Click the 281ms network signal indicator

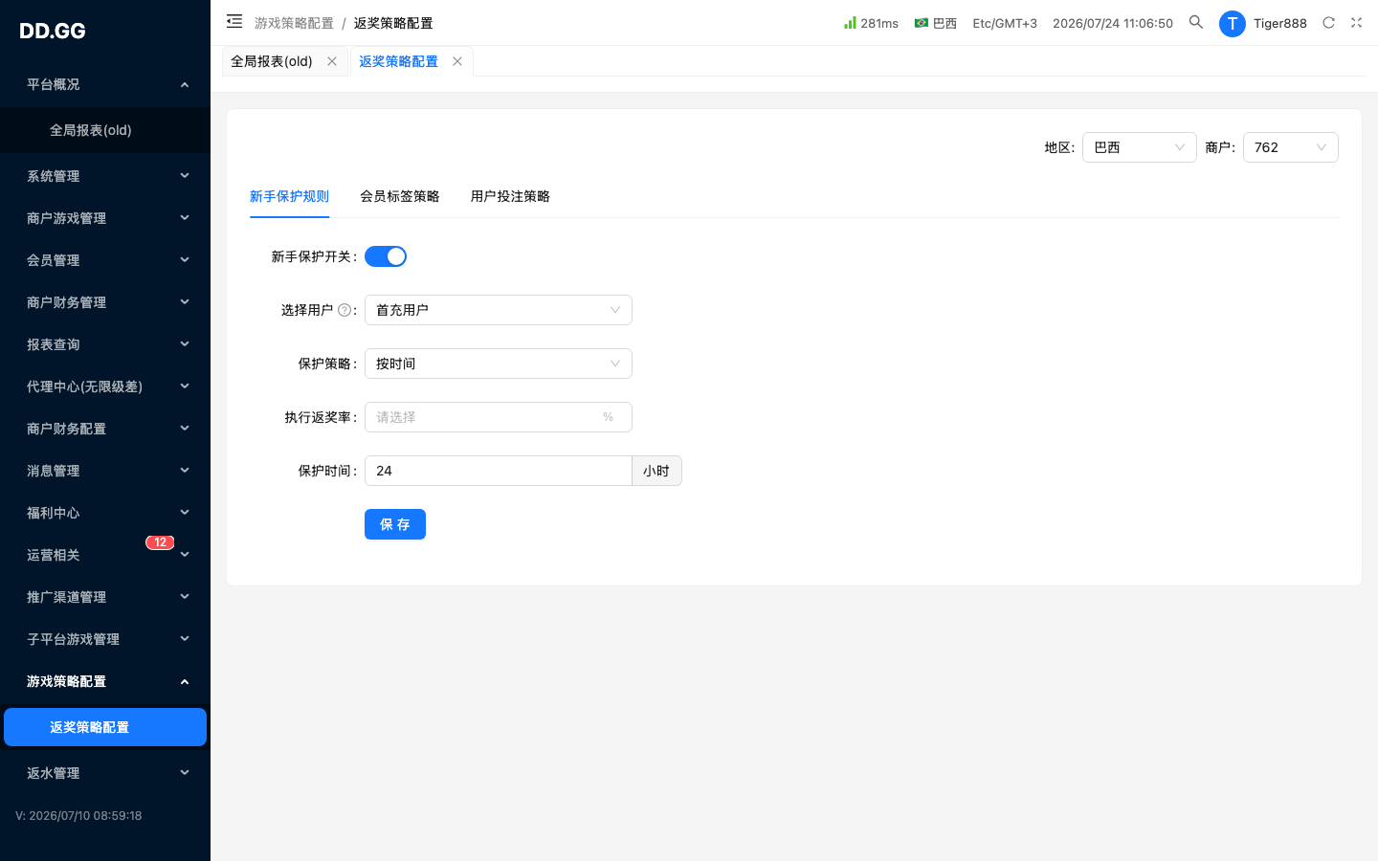pyautogui.click(x=871, y=23)
